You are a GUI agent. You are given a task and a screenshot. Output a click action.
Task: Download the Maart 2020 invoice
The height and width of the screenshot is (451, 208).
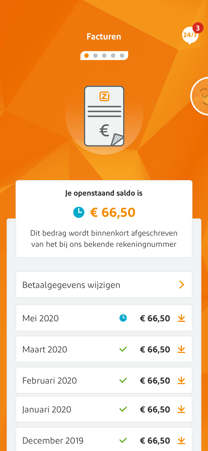181,349
